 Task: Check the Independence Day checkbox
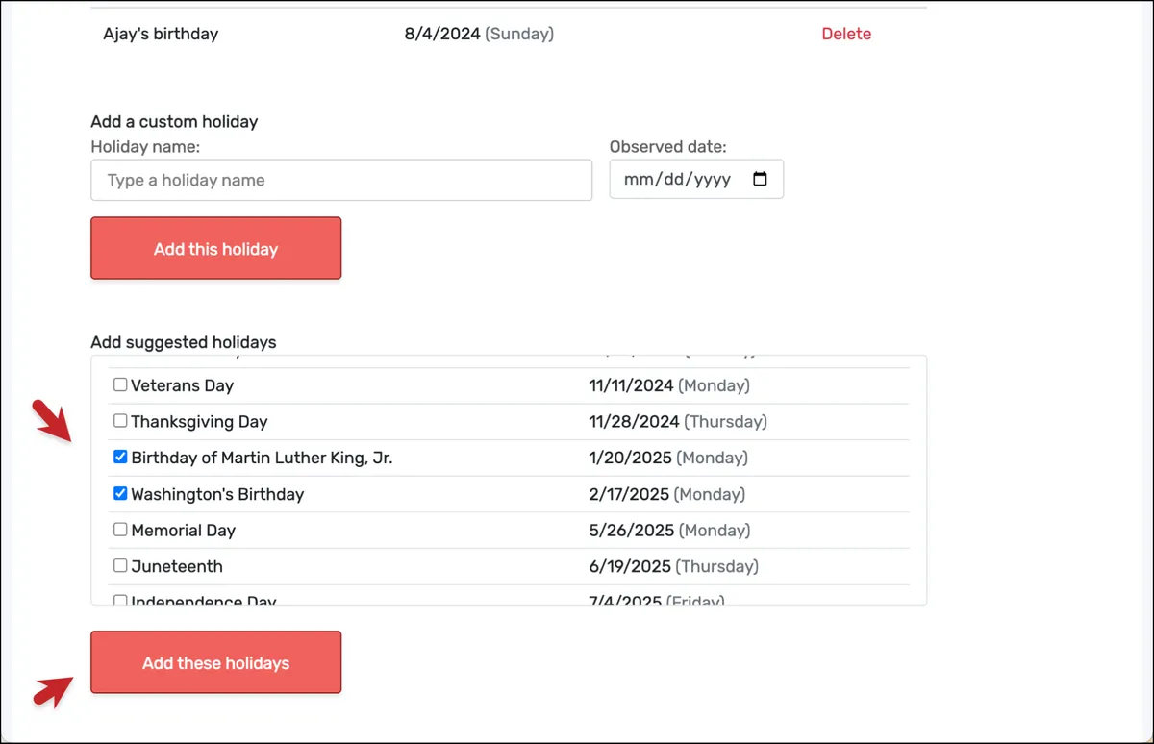pos(120,601)
